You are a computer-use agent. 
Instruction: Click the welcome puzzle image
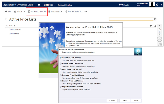(52, 48)
